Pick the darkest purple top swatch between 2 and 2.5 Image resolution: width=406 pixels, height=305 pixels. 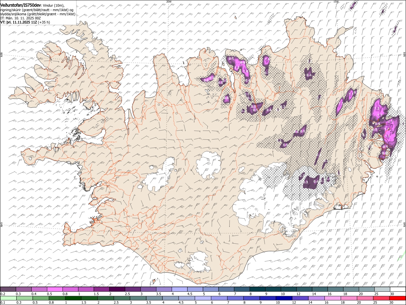117,289
